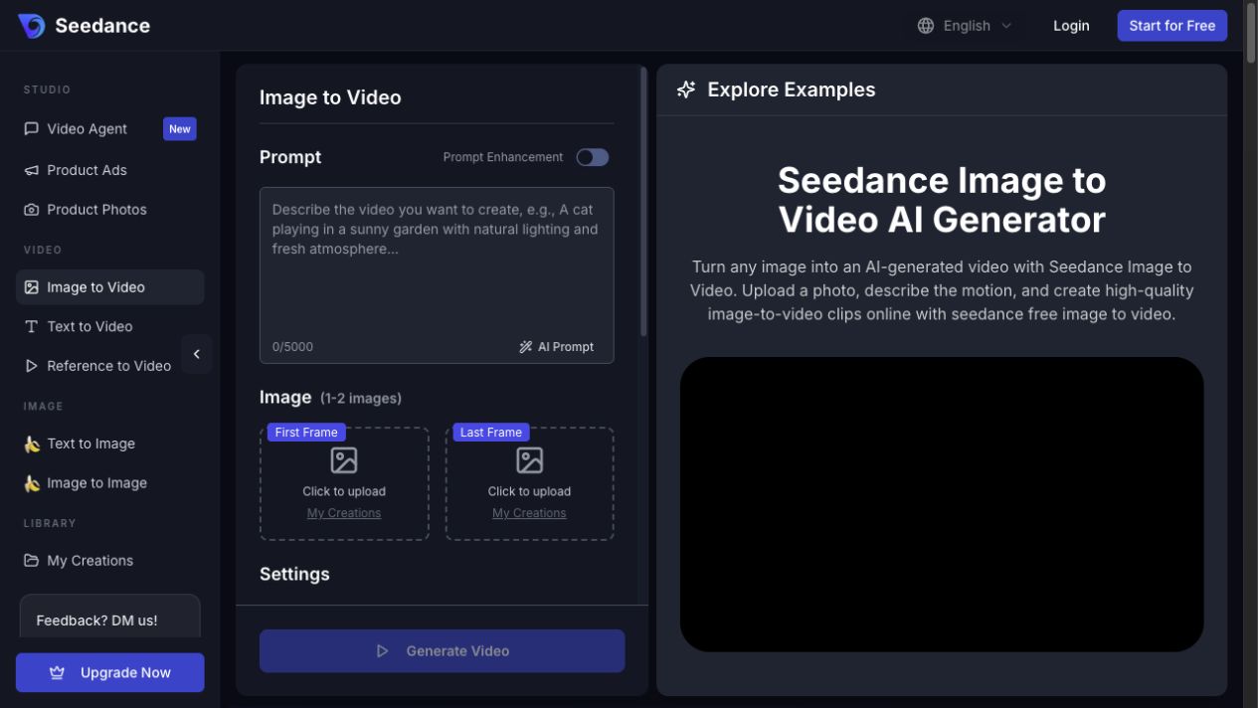1258x708 pixels.
Task: Open Product Ads in sidebar
Action: click(x=109, y=170)
